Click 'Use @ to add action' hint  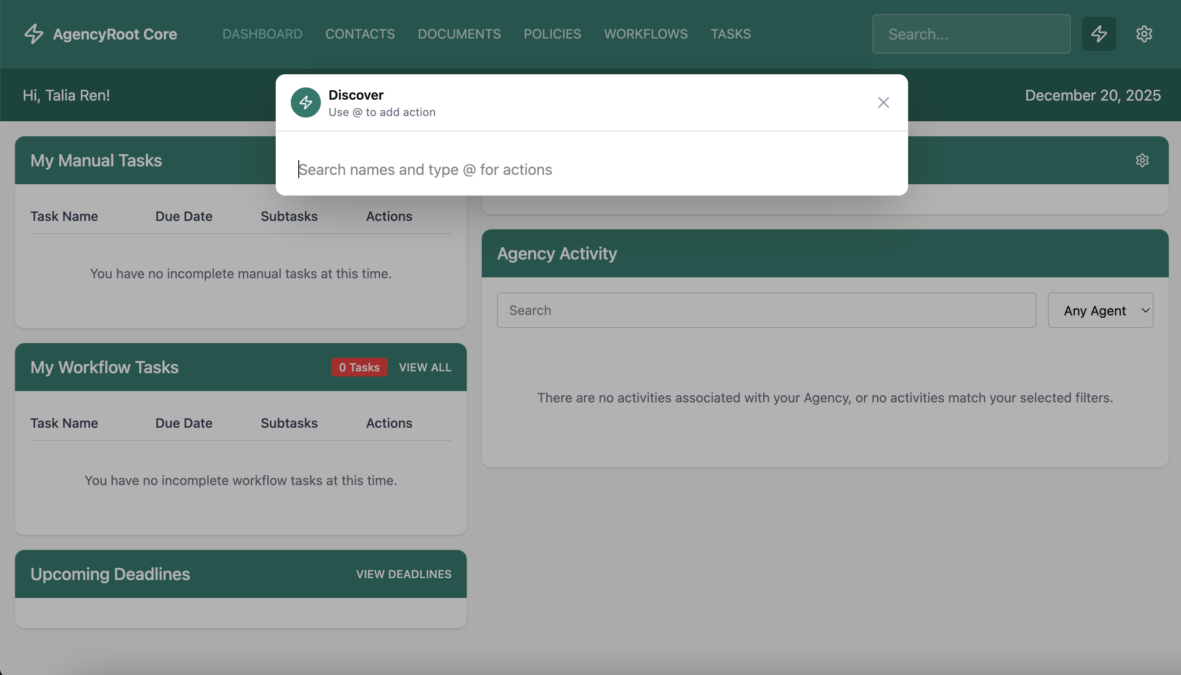pyautogui.click(x=382, y=112)
